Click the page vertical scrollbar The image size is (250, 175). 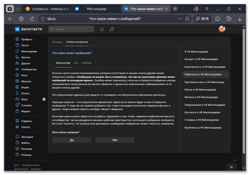point(244,91)
